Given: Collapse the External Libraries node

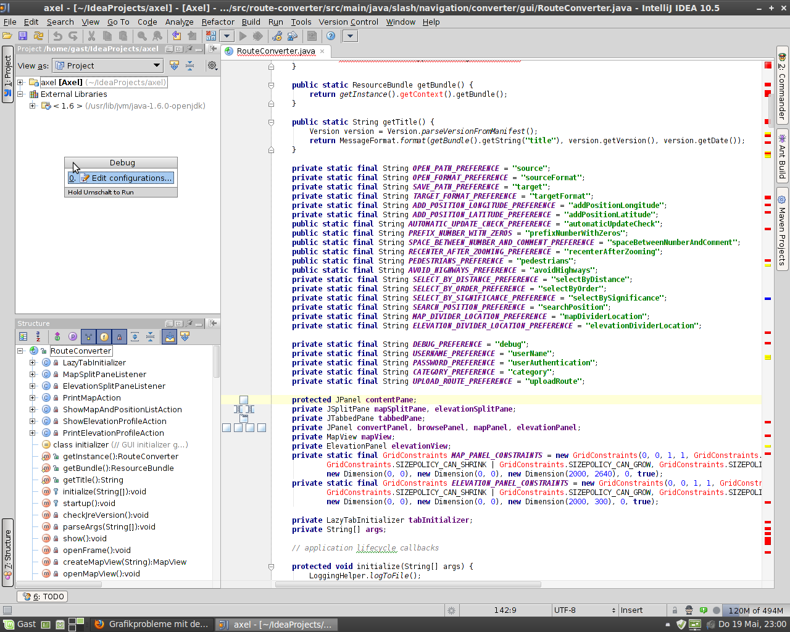Looking at the screenshot, I should [x=20, y=94].
